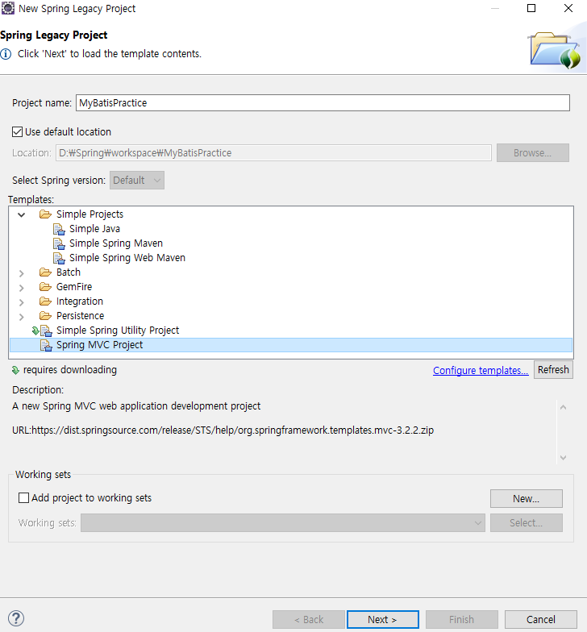Click the Simple Spring Maven template icon
Image resolution: width=587 pixels, height=632 pixels.
(x=60, y=243)
